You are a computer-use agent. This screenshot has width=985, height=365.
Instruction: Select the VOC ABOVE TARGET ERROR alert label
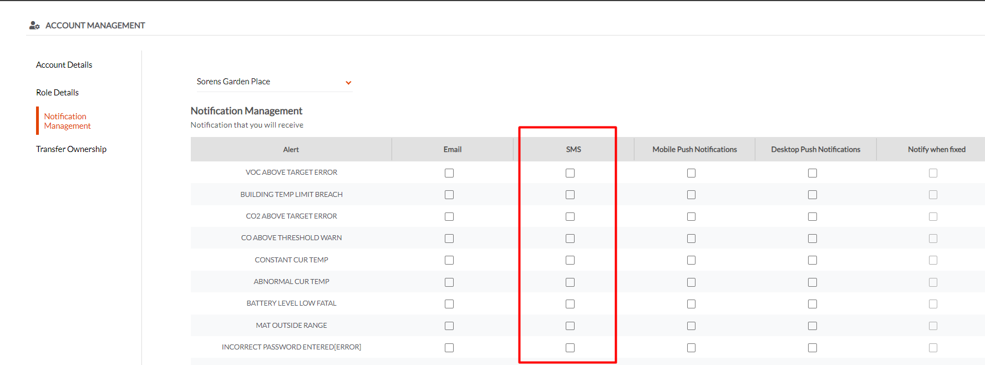coord(292,173)
